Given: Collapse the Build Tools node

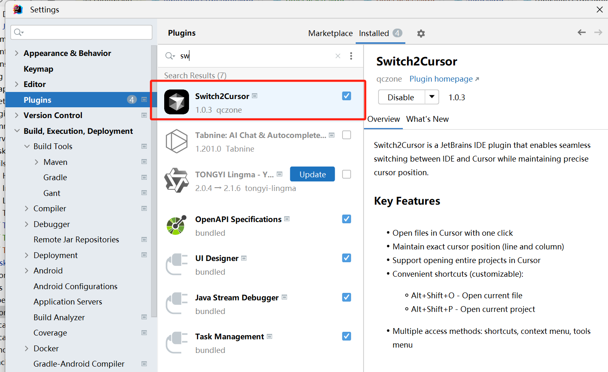Looking at the screenshot, I should [27, 146].
